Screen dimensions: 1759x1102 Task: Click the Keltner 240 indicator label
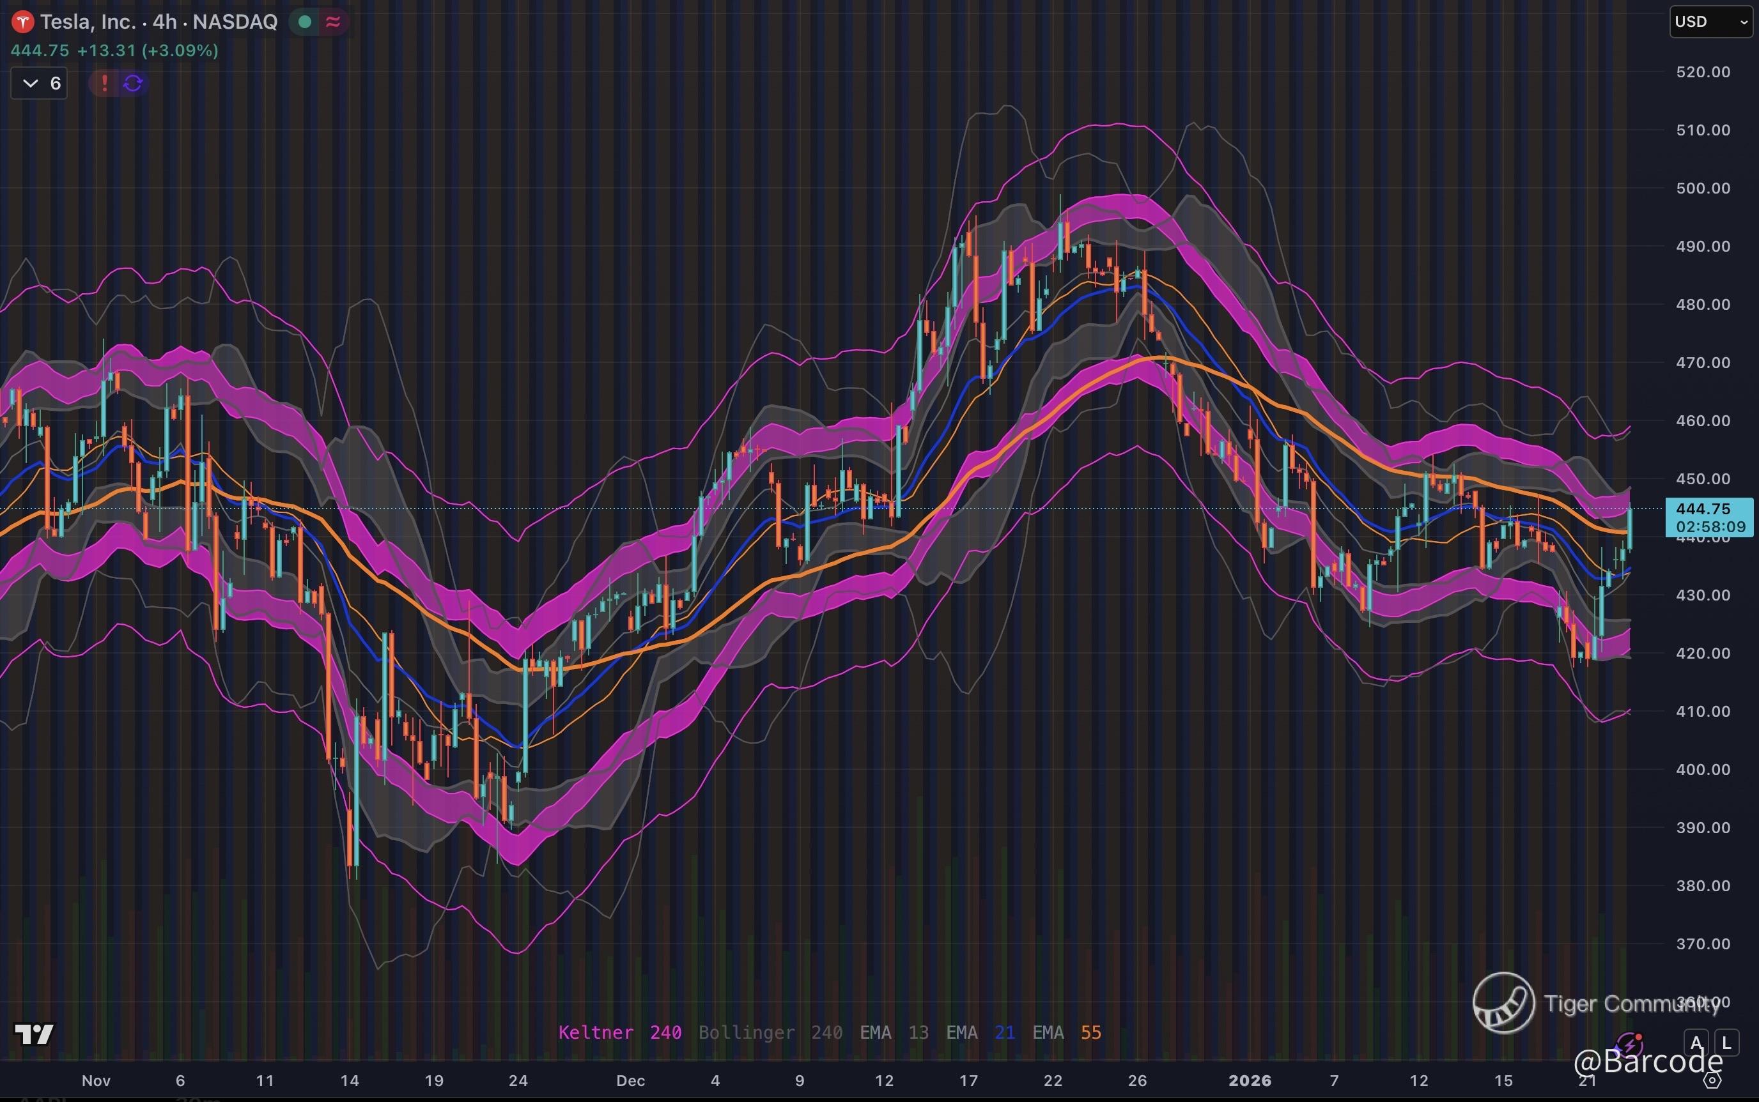coord(620,1032)
